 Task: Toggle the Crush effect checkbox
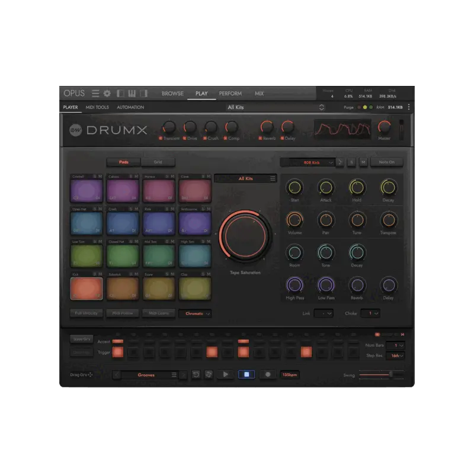[x=205, y=138]
